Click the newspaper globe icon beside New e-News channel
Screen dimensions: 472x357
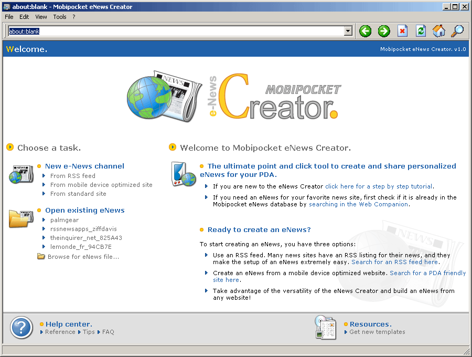tap(21, 174)
